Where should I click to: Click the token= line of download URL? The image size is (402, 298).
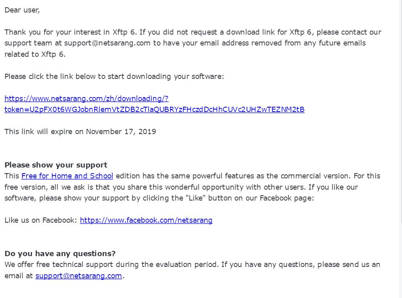coord(154,110)
